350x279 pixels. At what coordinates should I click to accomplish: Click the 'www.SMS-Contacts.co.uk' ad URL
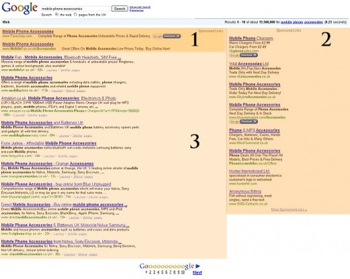(x=248, y=204)
